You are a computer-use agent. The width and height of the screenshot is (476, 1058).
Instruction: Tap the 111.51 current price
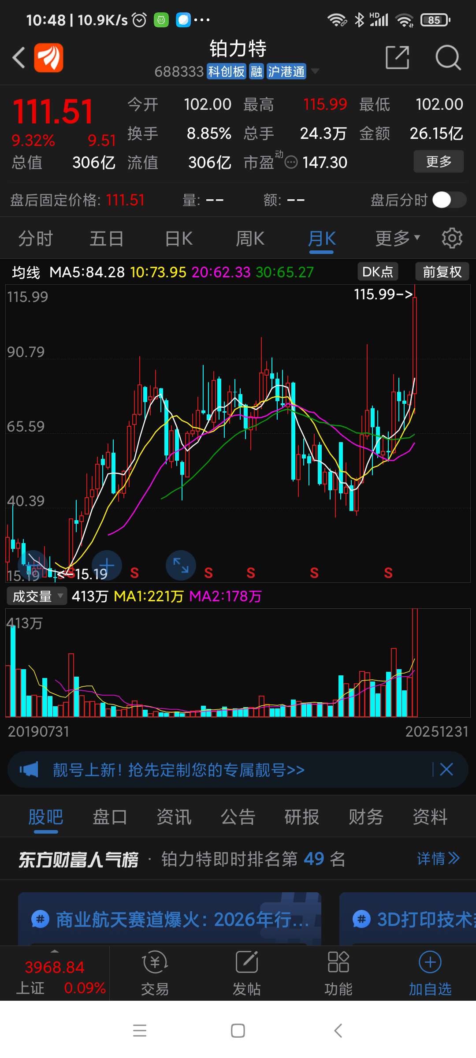pos(53,112)
